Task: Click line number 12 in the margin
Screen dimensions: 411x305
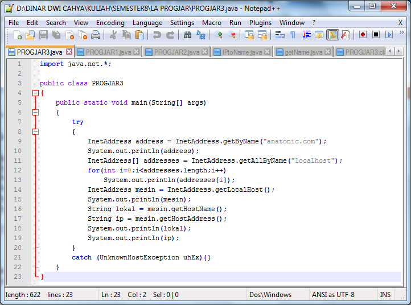Action: pyautogui.click(x=18, y=170)
